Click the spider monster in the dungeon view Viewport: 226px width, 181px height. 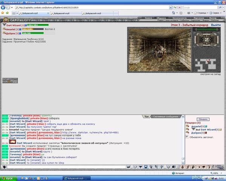160,54
